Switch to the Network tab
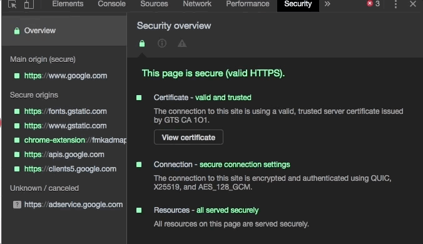The image size is (423, 244). pyautogui.click(x=197, y=4)
